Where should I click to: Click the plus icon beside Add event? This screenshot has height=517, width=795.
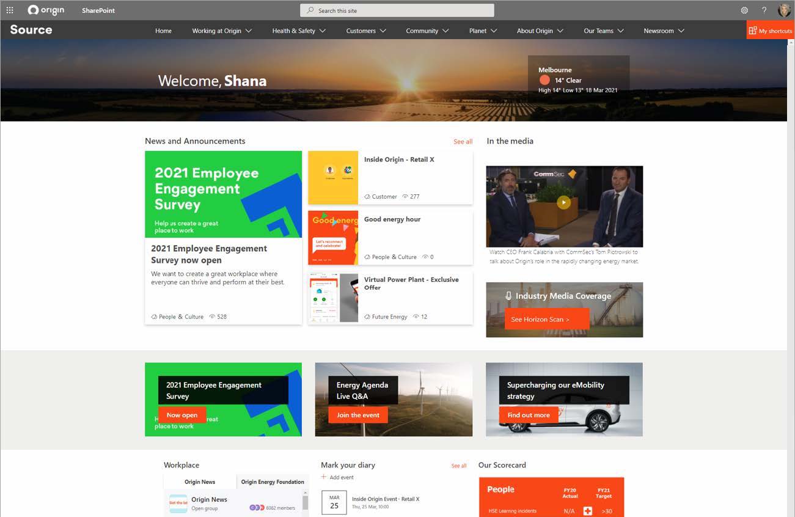[x=324, y=477]
